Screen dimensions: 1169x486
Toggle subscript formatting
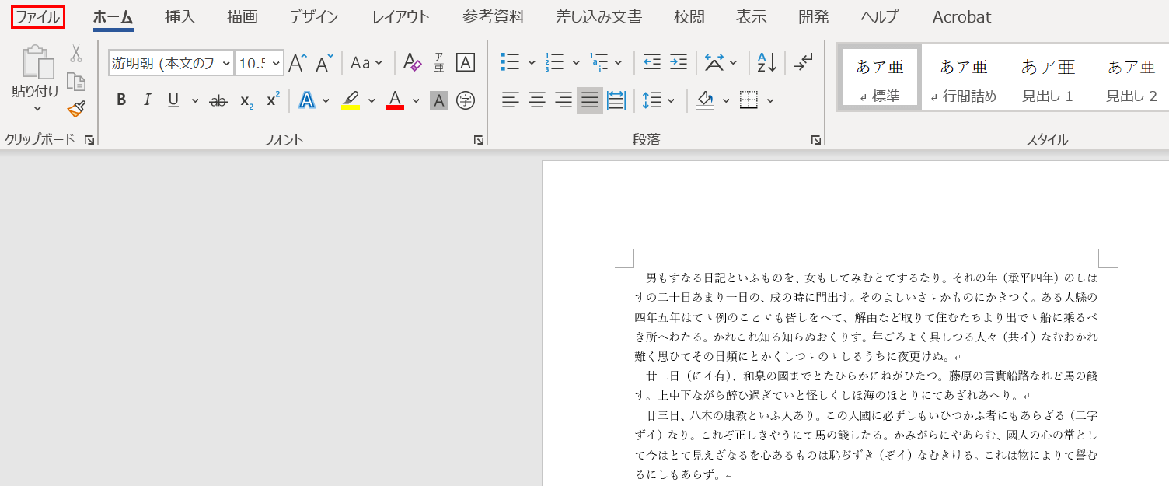coord(246,100)
